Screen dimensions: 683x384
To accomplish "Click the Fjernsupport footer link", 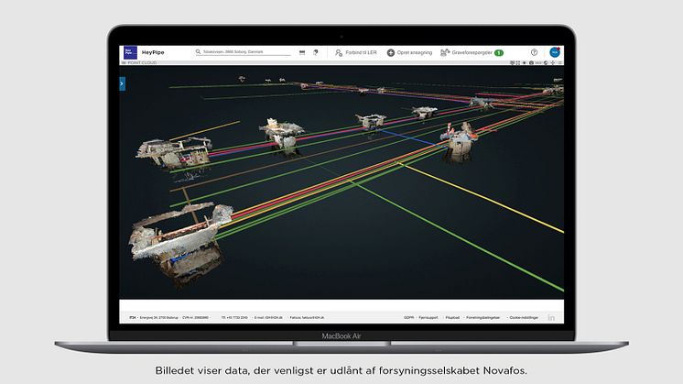I will (x=428, y=317).
